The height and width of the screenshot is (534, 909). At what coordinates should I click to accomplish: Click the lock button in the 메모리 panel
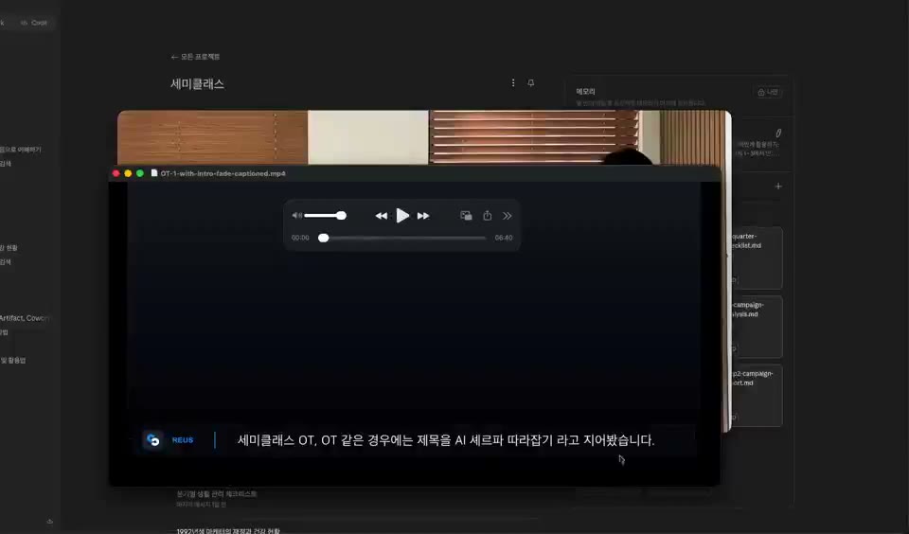coord(768,92)
